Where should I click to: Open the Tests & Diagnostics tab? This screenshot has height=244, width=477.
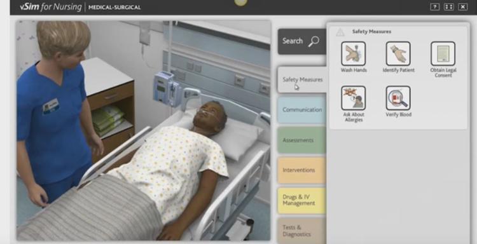302,230
